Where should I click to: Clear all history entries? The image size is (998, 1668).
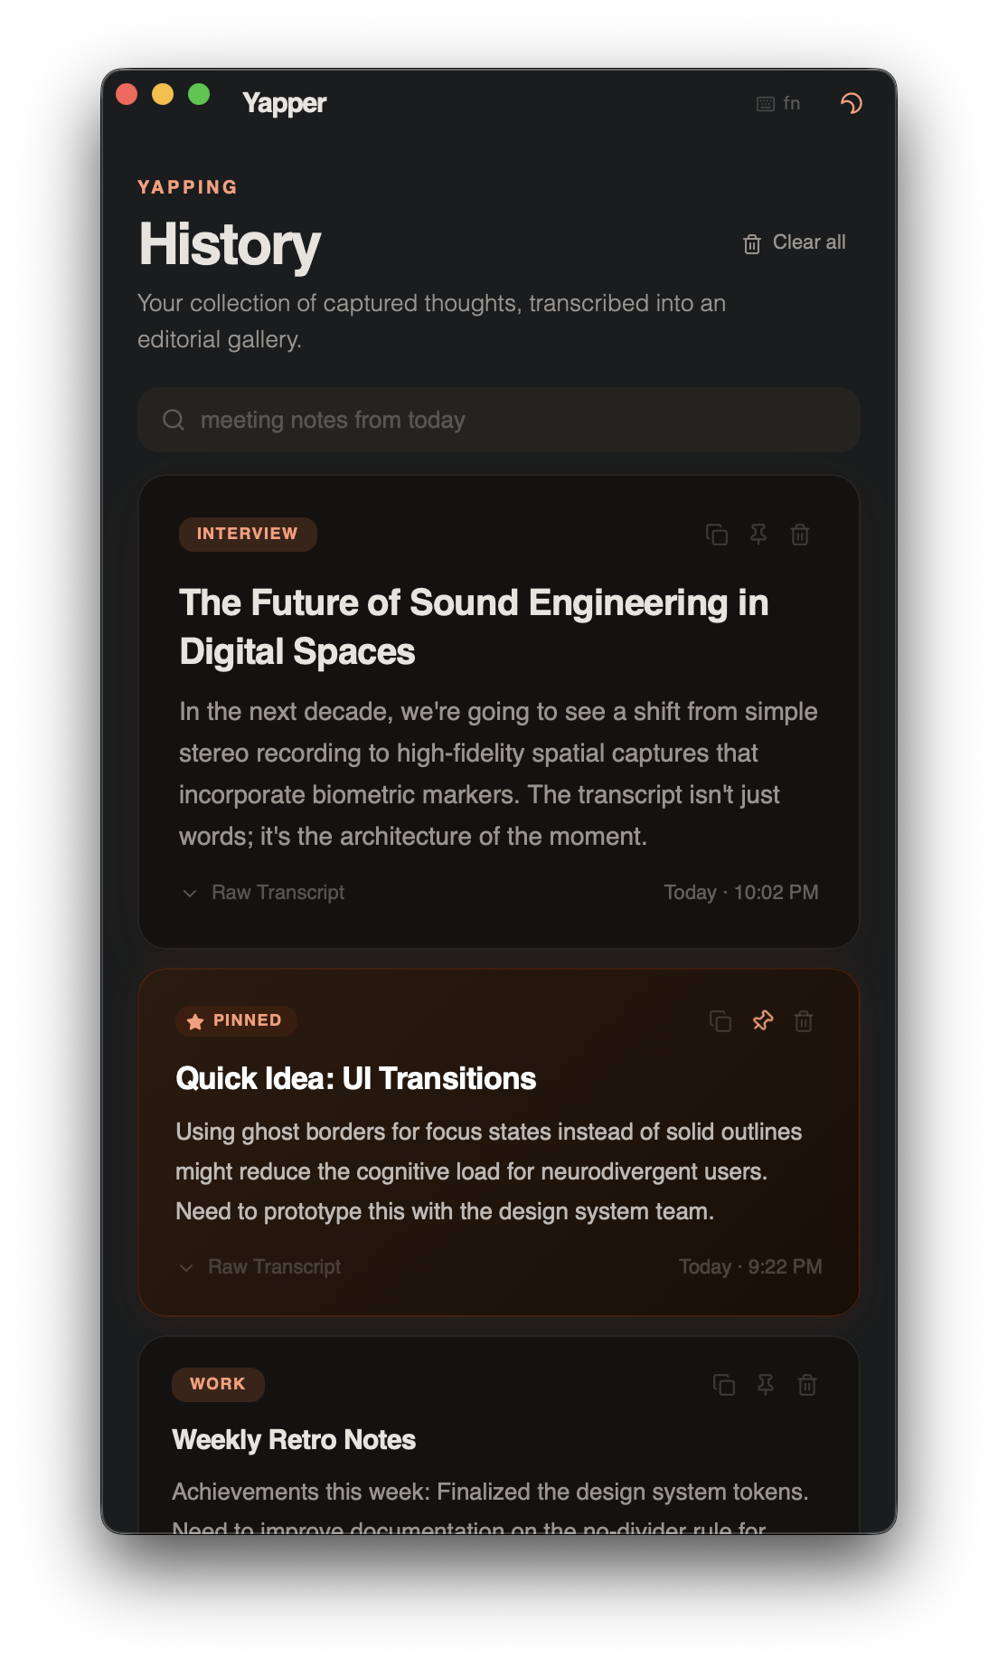pyautogui.click(x=795, y=242)
